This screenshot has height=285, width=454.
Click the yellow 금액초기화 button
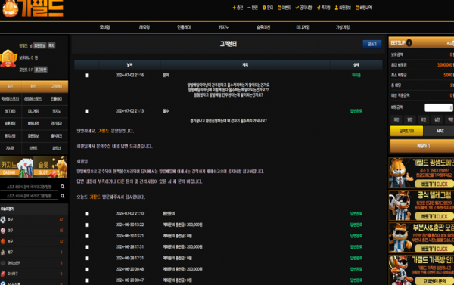coord(406,131)
